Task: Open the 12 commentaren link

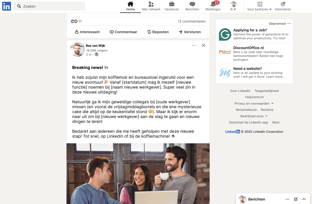Action: [x=191, y=21]
